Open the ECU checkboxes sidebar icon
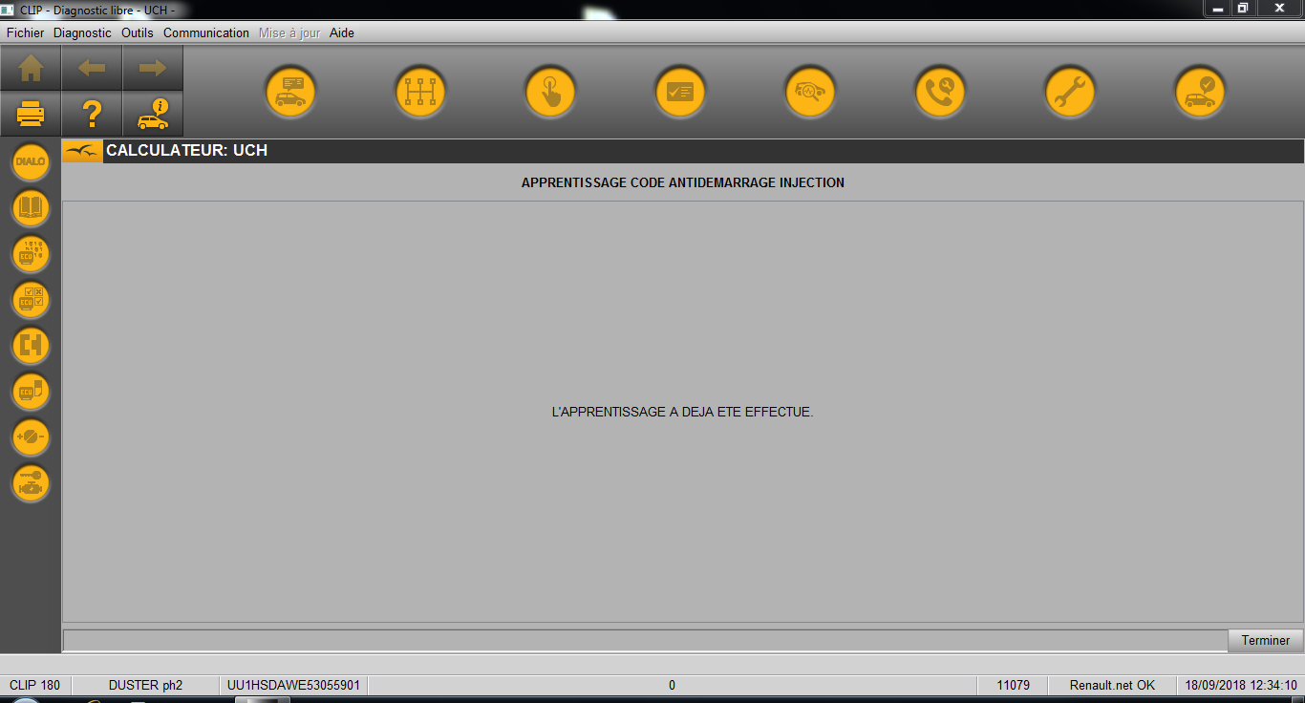 pyautogui.click(x=31, y=300)
